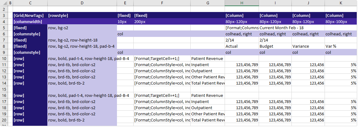Select the "Current Month Feb - 18" cell
Viewport: 358px width, 127px height.
click(x=275, y=28)
